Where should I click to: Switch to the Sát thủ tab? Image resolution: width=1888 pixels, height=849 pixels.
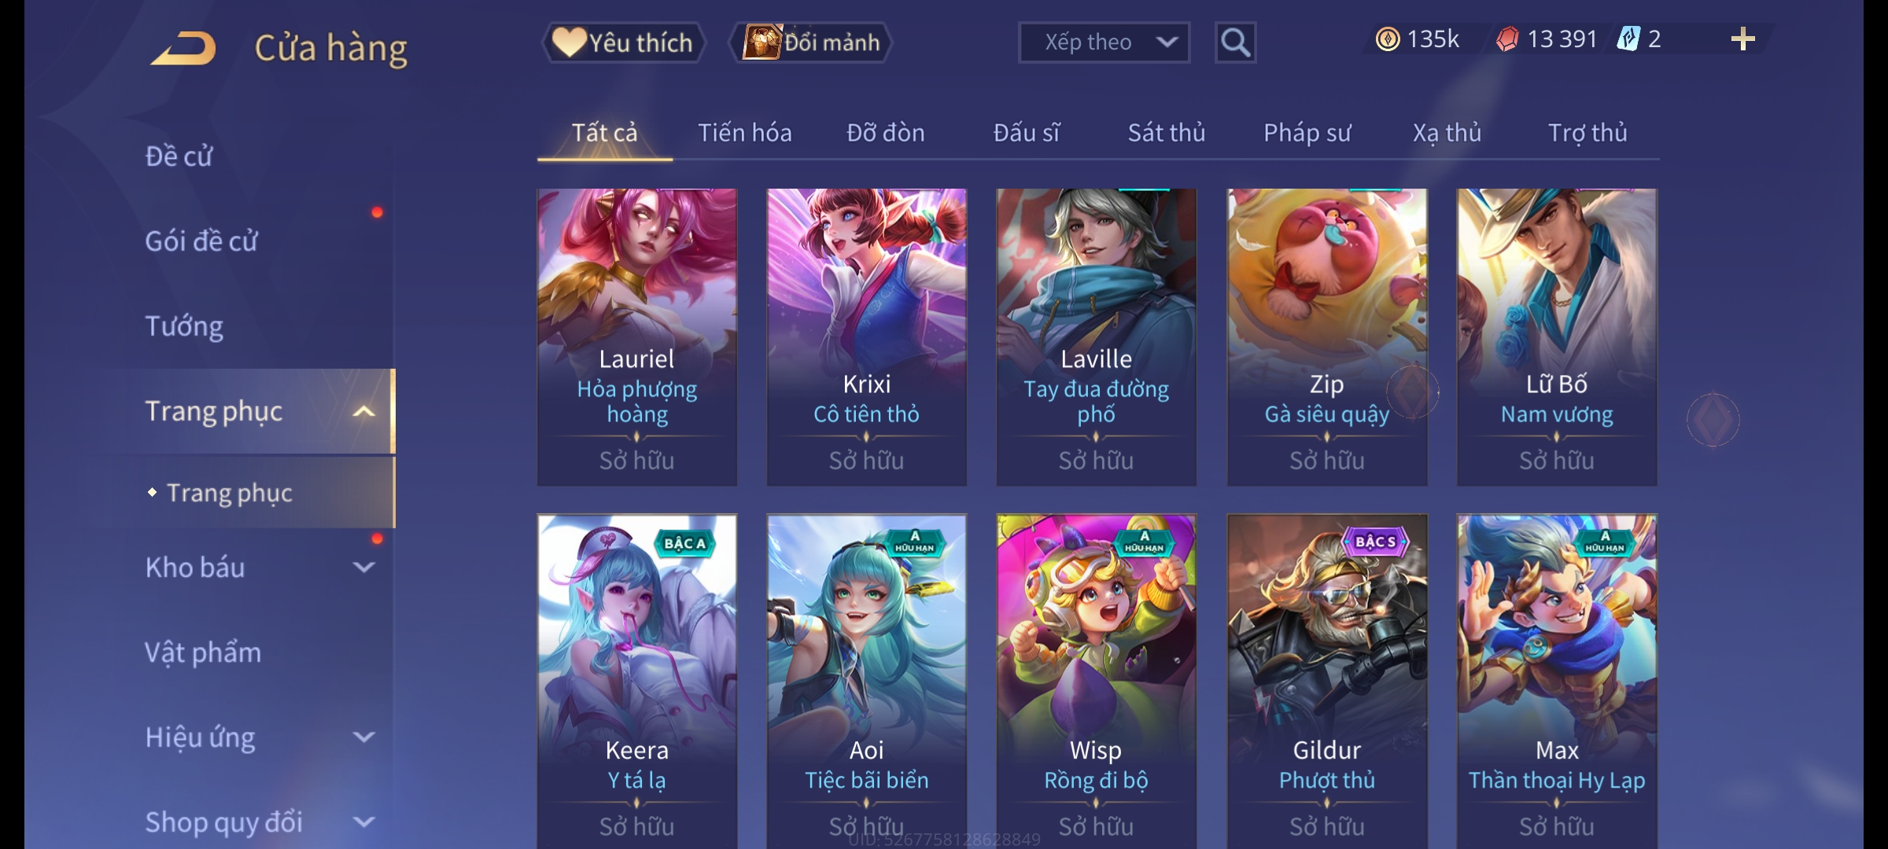[1167, 133]
